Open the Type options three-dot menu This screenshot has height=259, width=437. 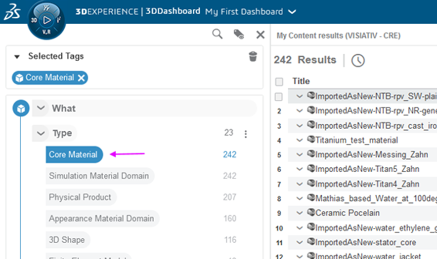246,134
